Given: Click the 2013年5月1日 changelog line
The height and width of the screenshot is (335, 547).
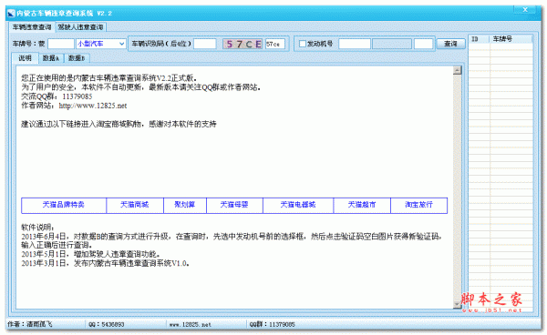Looking at the screenshot, I should pyautogui.click(x=90, y=254).
